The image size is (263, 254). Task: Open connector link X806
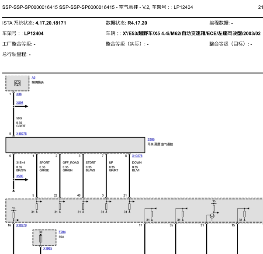tap(20, 103)
